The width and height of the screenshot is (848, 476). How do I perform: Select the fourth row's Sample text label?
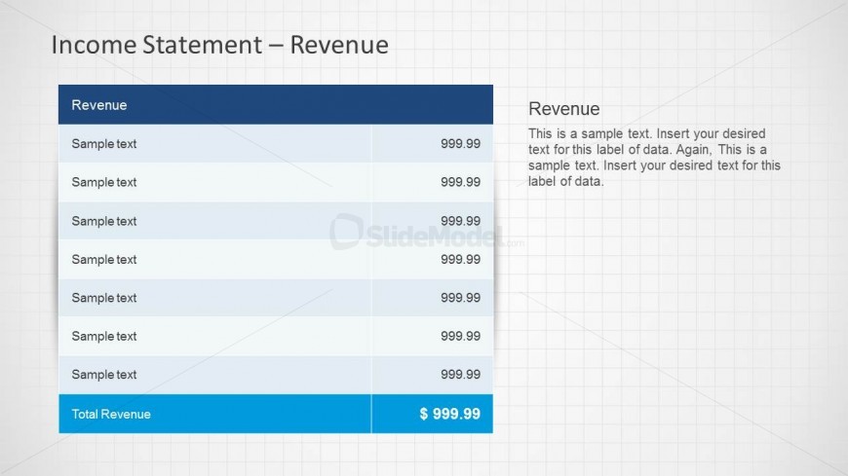[x=104, y=260]
